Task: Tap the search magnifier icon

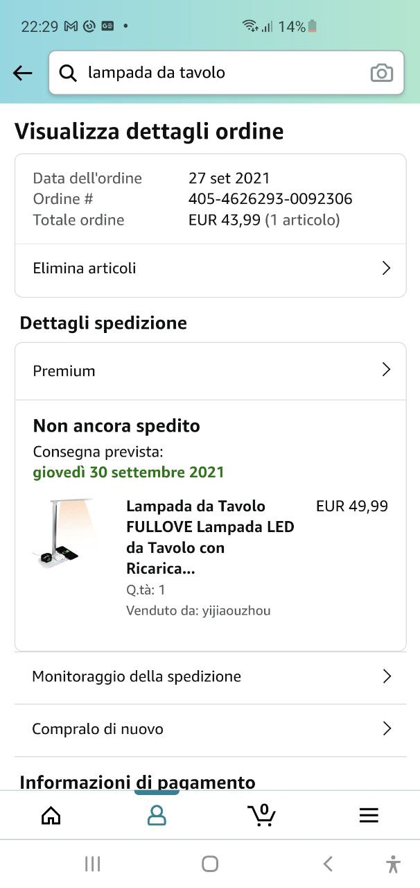Action: click(x=68, y=73)
